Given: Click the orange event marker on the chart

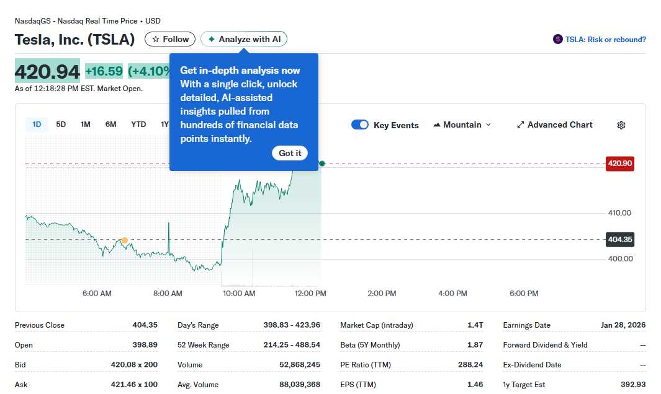Looking at the screenshot, I should (124, 240).
